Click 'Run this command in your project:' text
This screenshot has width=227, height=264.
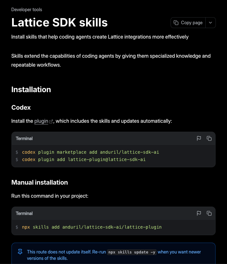point(50,196)
